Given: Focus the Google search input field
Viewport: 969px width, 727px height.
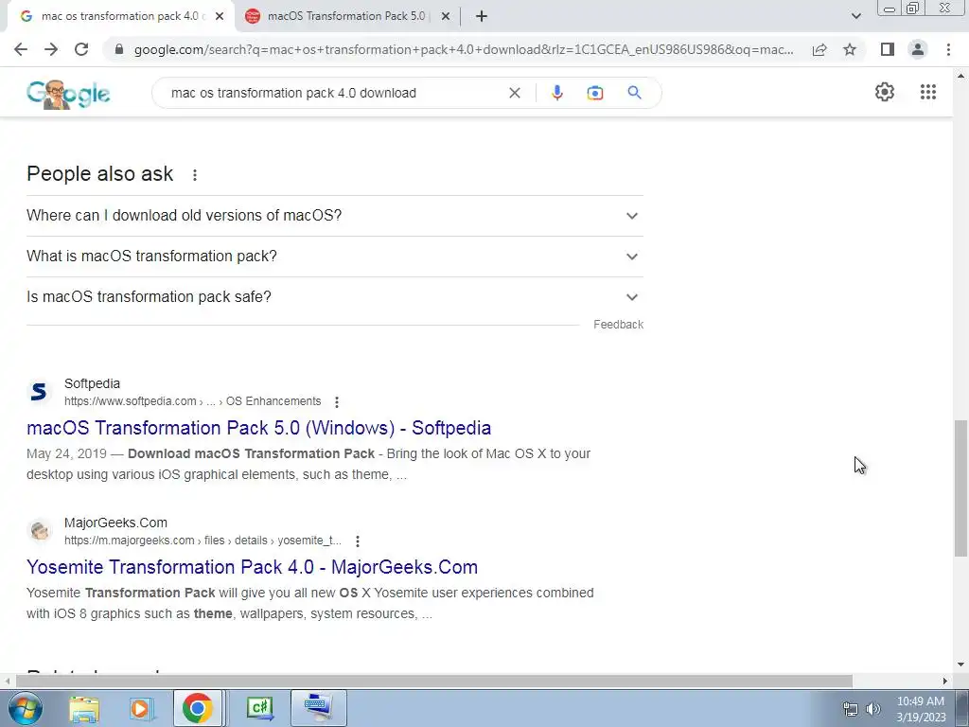Looking at the screenshot, I should (x=334, y=93).
